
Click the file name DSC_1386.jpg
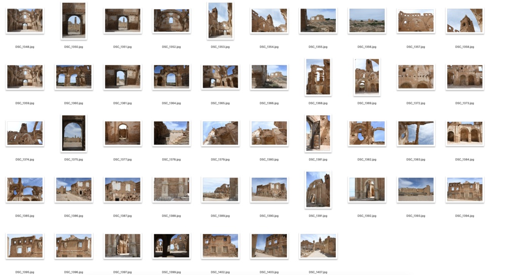74,216
